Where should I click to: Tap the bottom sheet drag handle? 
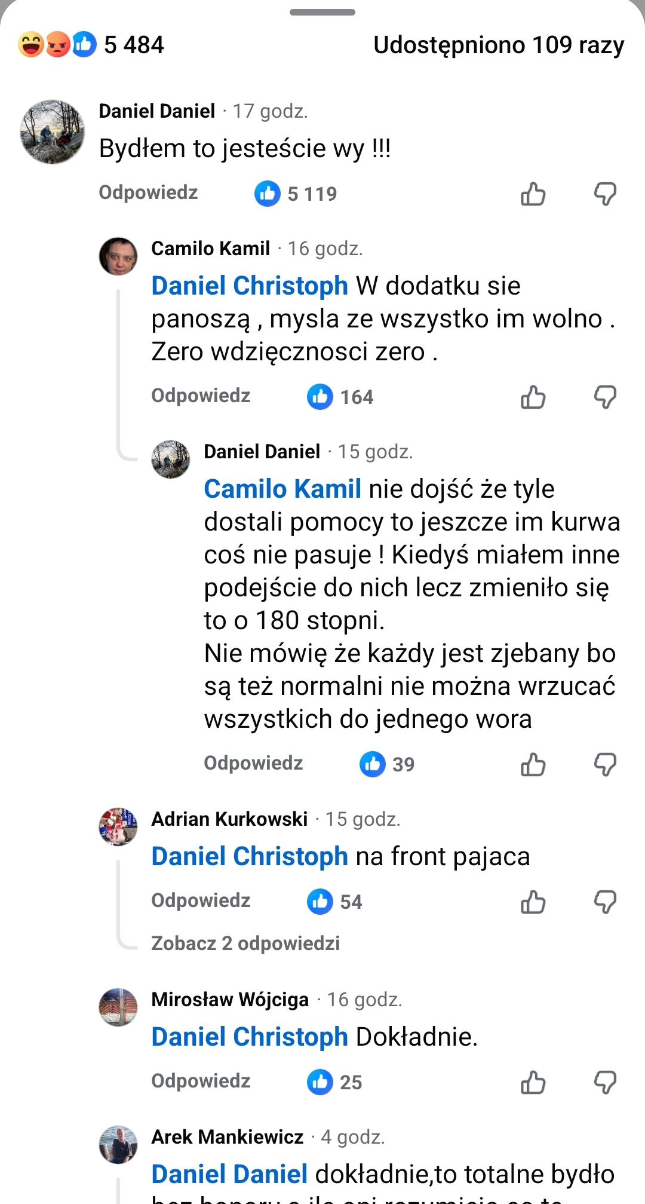(322, 12)
